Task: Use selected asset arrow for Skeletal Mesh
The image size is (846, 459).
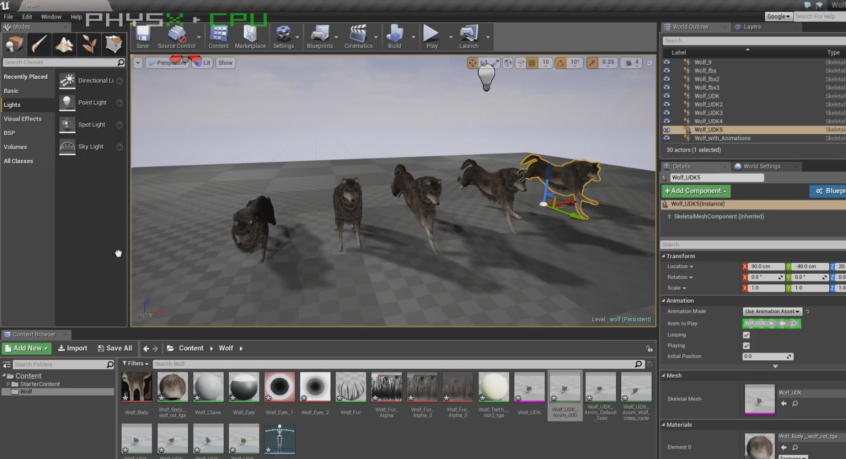Action: pos(783,404)
